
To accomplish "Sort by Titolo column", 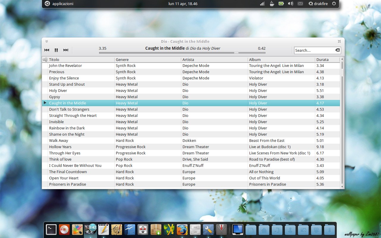I will tap(81, 59).
